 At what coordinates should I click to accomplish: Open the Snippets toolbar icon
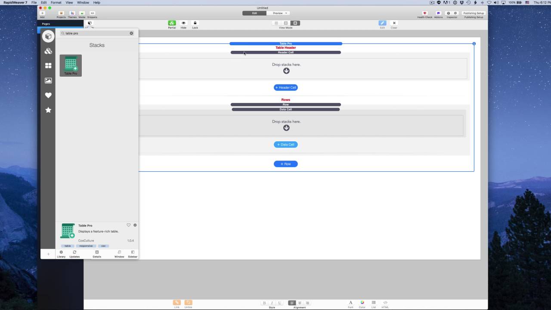(92, 13)
